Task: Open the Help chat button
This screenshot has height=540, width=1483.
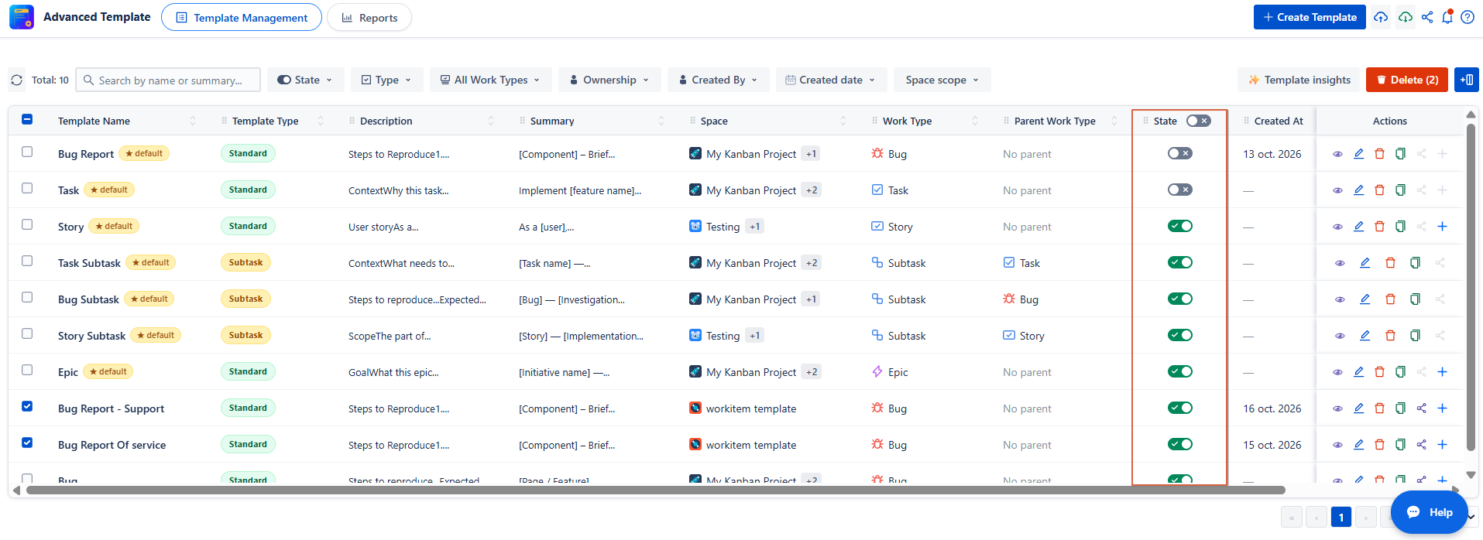Action: 1430,512
